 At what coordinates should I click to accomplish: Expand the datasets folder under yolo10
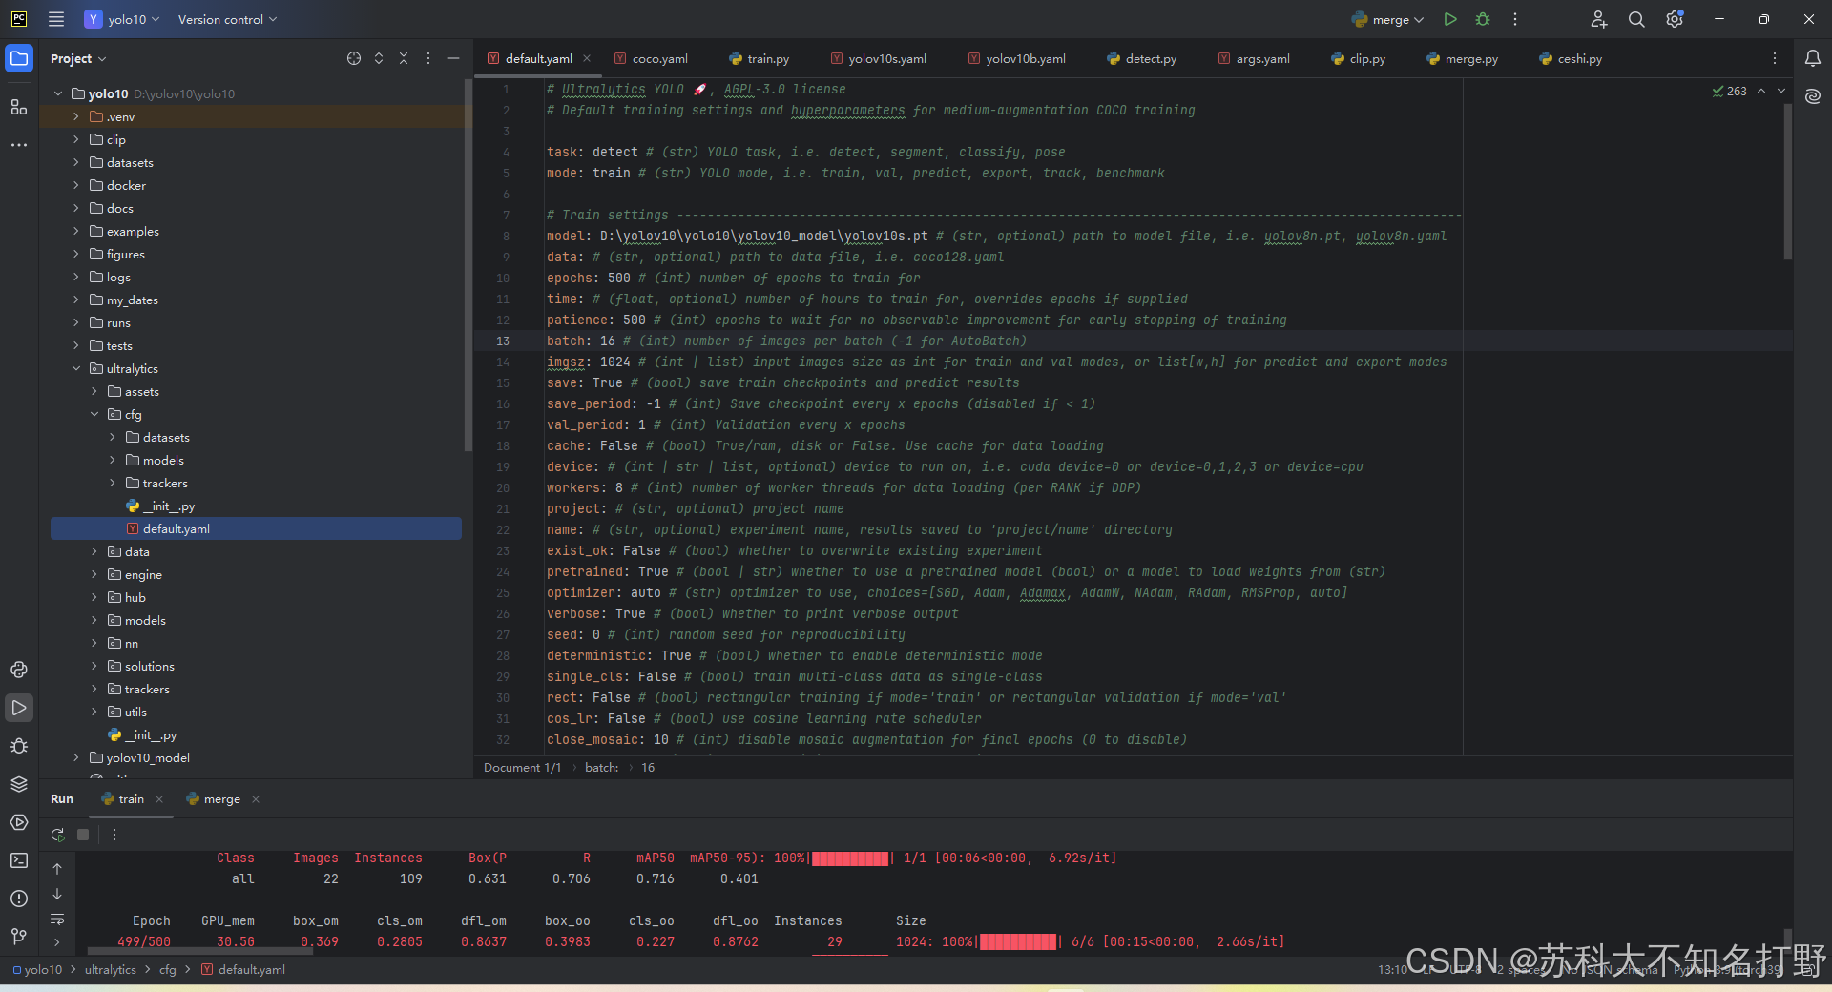pyautogui.click(x=76, y=162)
